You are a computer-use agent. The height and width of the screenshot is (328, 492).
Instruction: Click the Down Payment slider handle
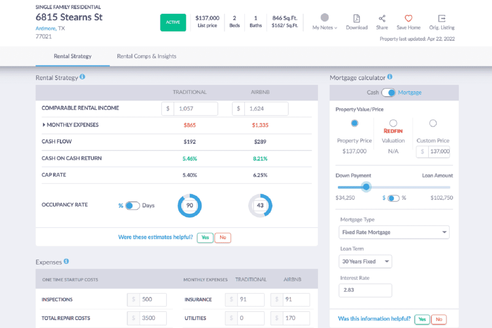(366, 187)
